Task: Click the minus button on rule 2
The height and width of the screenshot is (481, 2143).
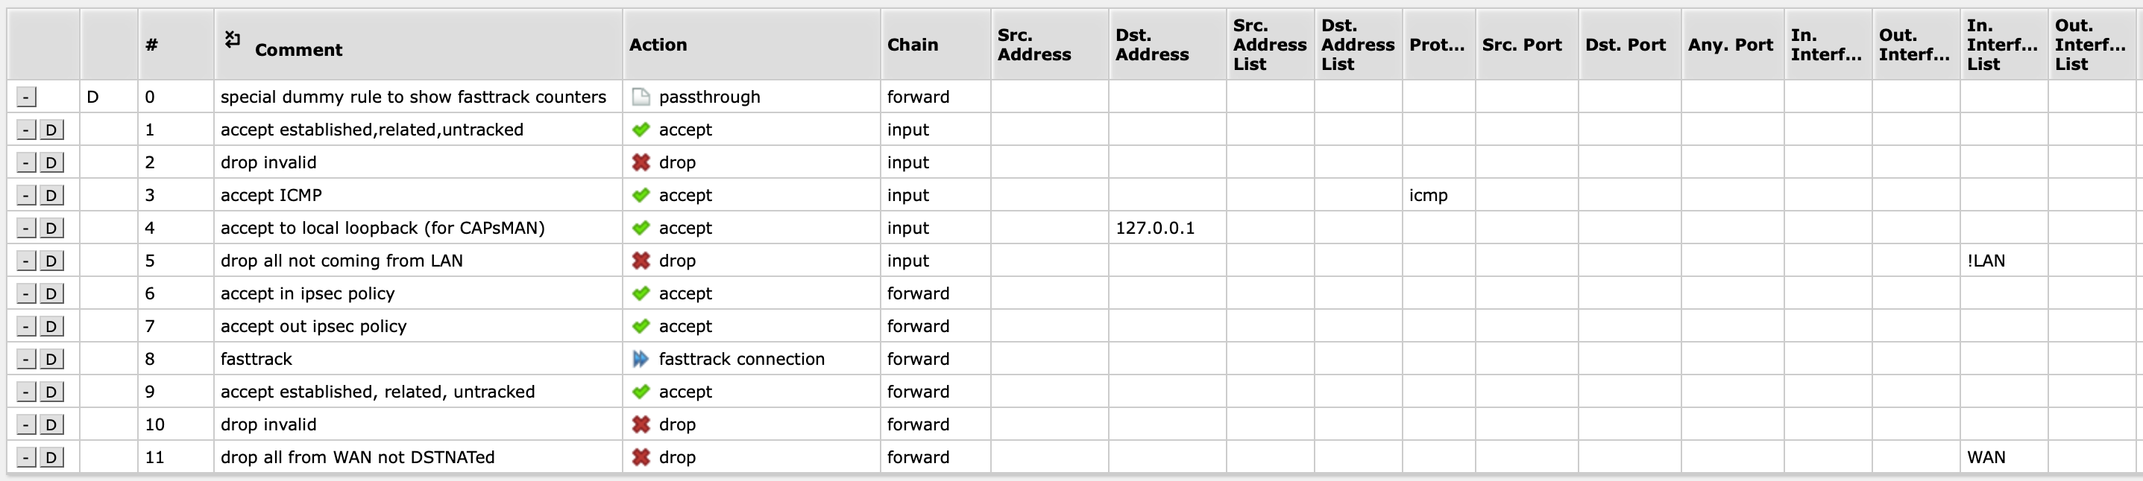Action: (25, 162)
